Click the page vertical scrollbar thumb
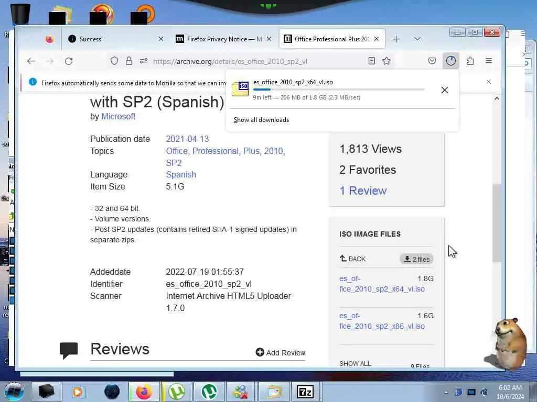 coord(497,224)
